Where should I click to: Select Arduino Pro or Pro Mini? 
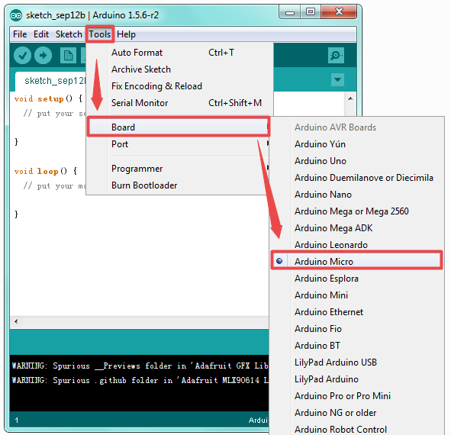click(356, 396)
